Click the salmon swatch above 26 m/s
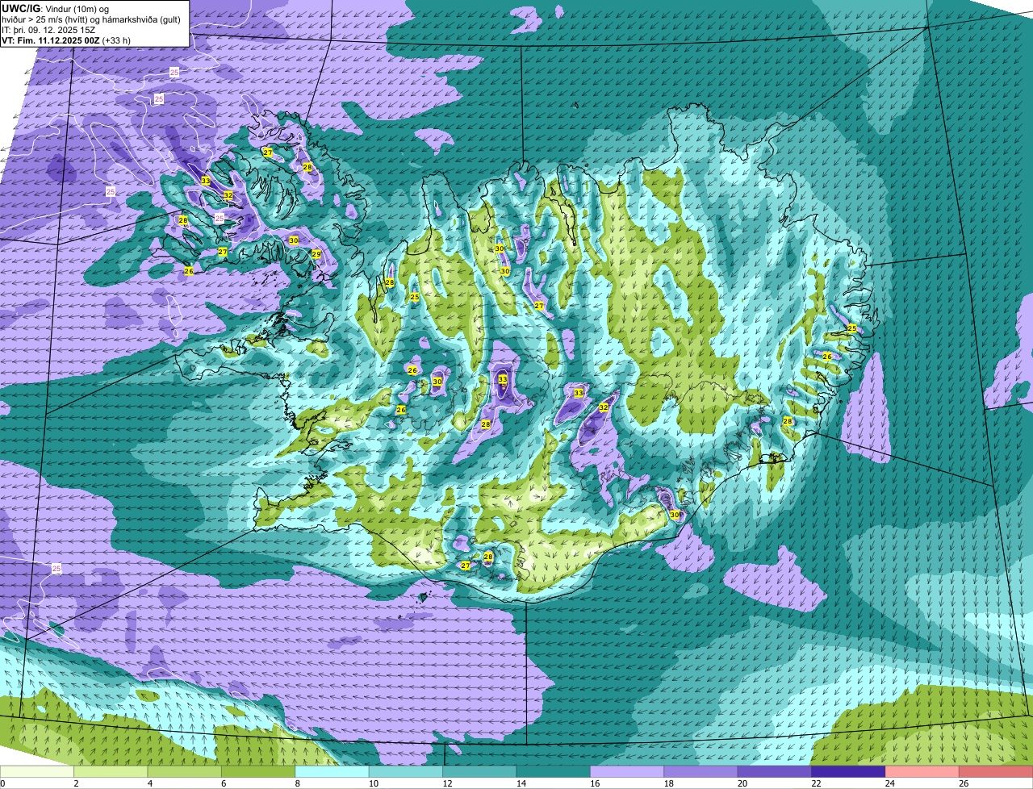The height and width of the screenshot is (789, 1033). 996,772
